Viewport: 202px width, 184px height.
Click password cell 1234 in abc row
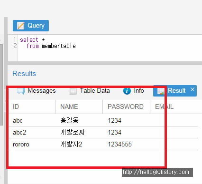[x=126, y=120]
